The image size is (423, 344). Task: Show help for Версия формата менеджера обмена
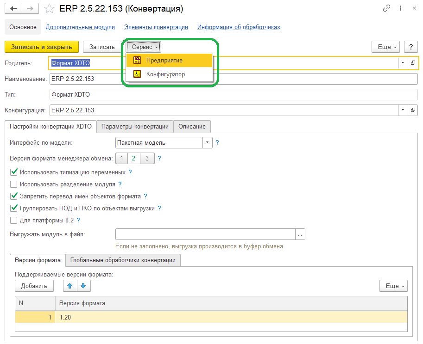pyautogui.click(x=159, y=158)
